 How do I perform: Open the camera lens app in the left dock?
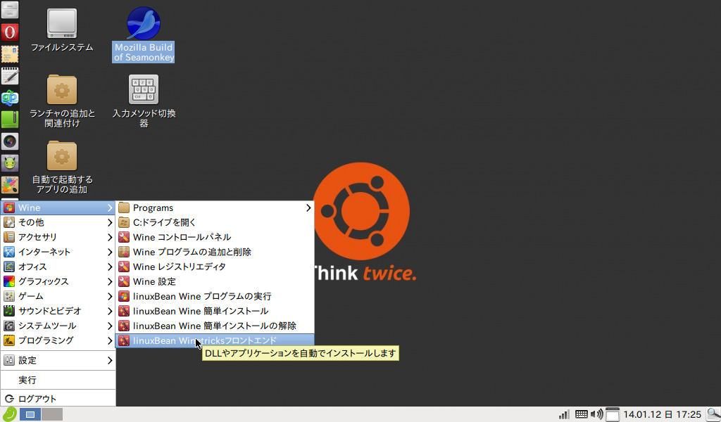(9, 141)
